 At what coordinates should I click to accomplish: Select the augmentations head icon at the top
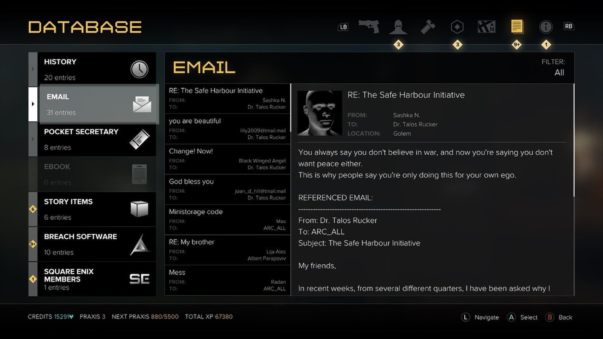[398, 27]
